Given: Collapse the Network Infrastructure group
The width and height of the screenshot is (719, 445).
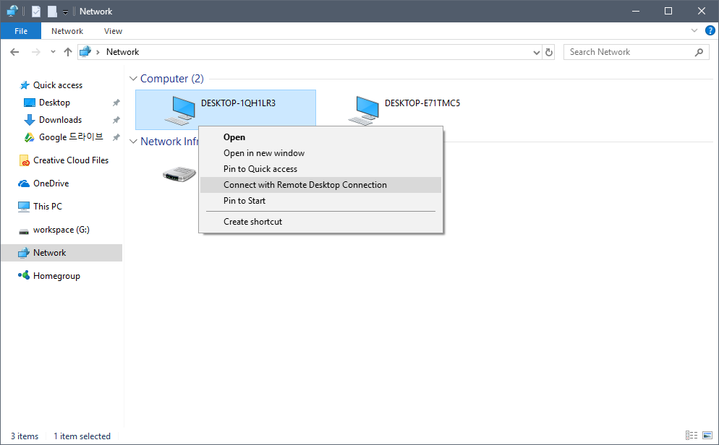Looking at the screenshot, I should [133, 142].
